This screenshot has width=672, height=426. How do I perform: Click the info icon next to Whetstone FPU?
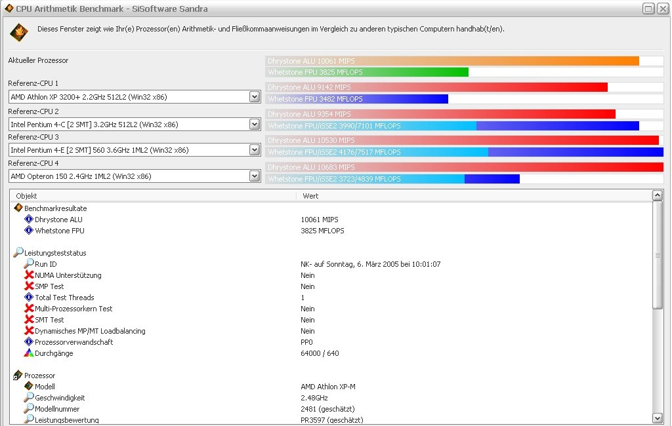[29, 230]
